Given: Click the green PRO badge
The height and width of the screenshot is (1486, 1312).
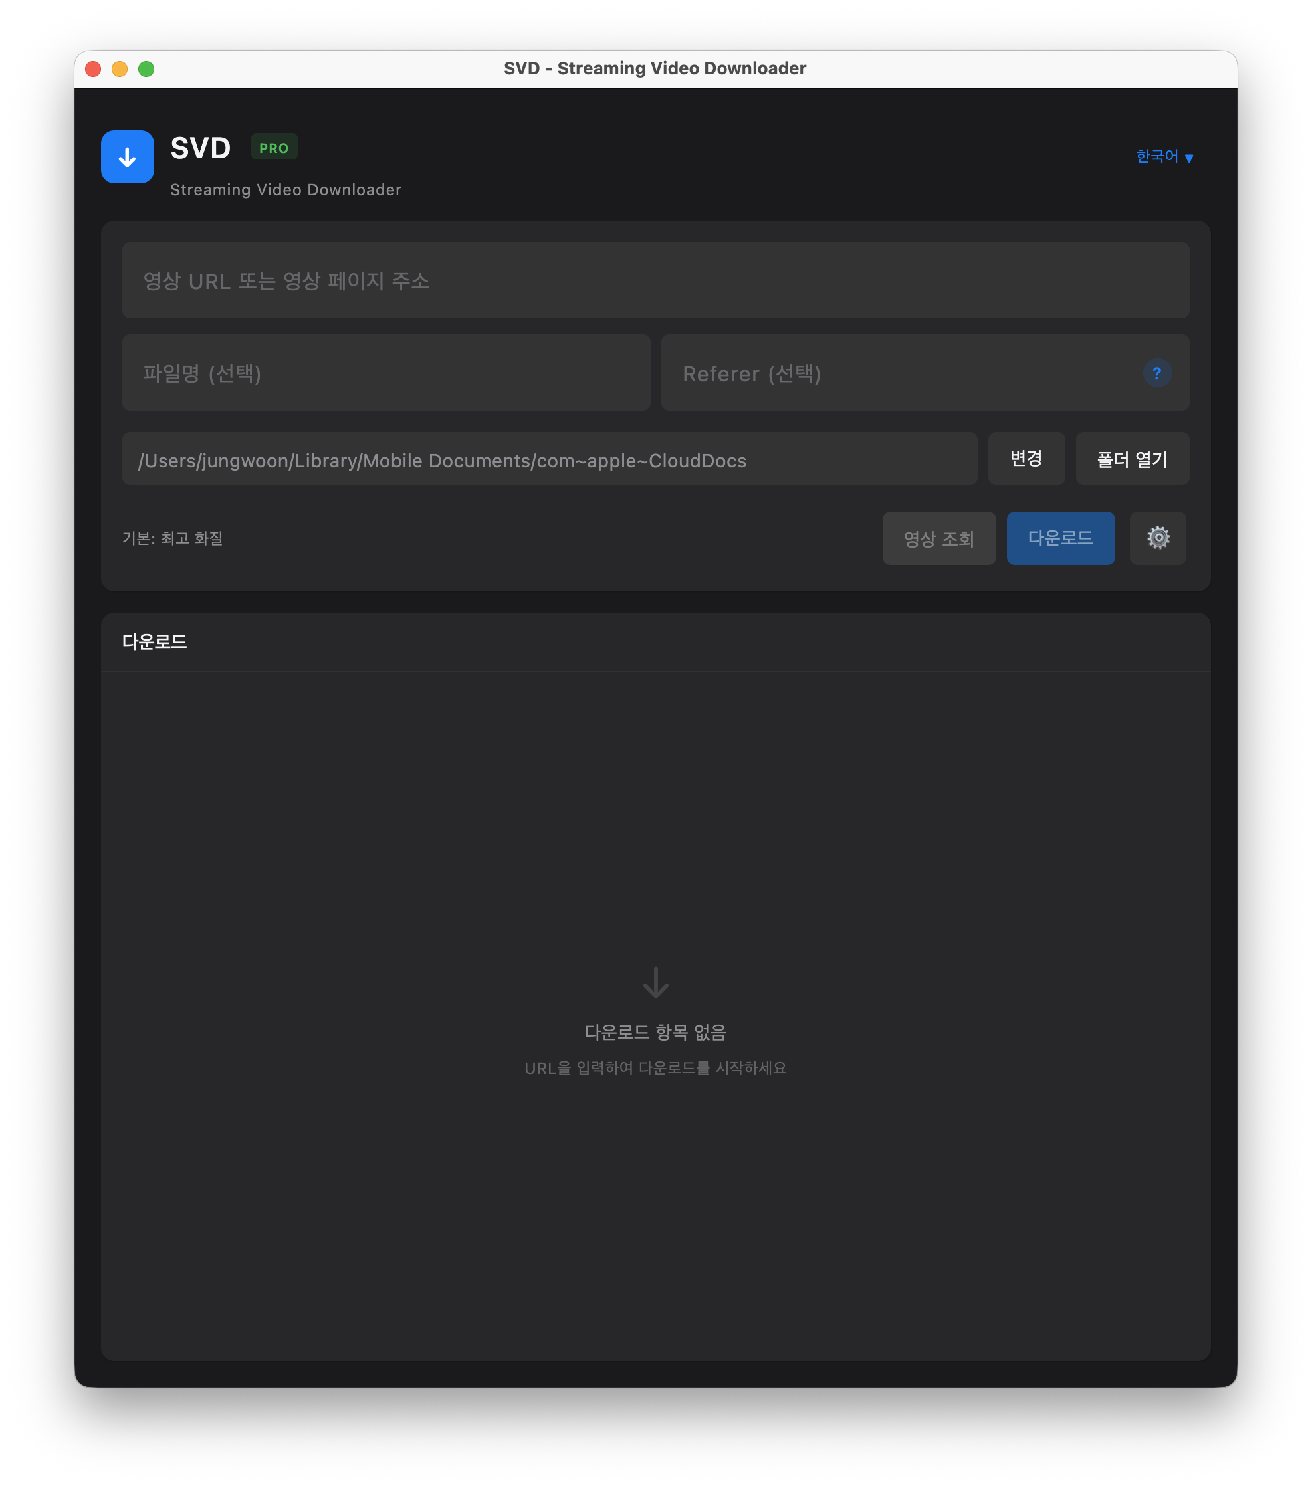Looking at the screenshot, I should tap(273, 148).
